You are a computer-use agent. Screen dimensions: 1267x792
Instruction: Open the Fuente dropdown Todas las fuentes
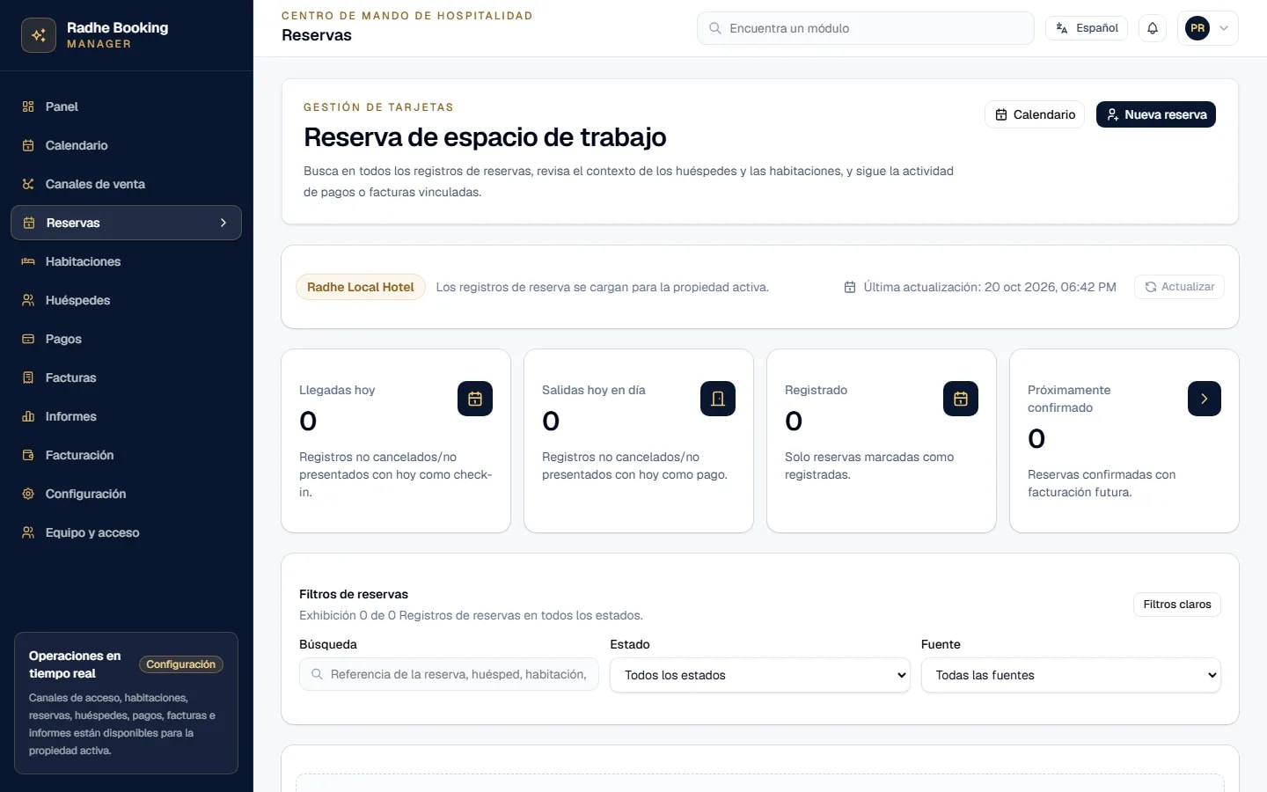click(1071, 675)
